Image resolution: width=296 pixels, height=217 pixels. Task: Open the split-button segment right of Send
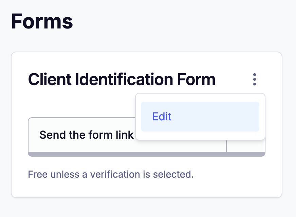245,146
